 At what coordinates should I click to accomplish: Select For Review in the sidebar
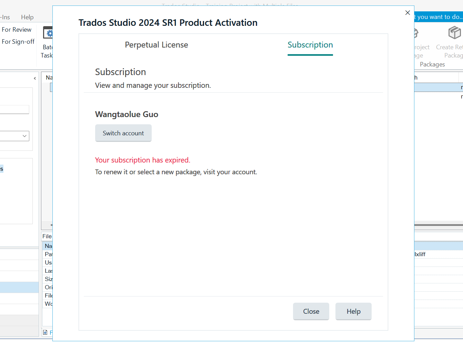click(17, 30)
